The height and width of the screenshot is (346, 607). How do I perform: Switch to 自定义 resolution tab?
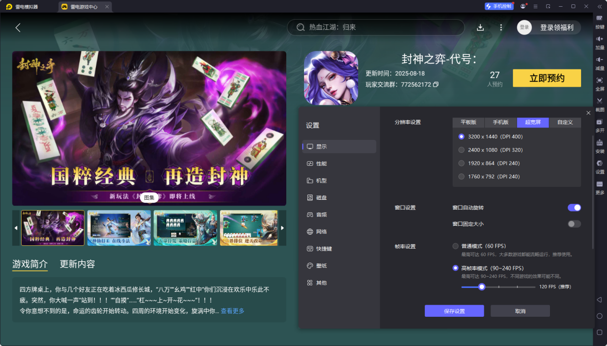565,122
